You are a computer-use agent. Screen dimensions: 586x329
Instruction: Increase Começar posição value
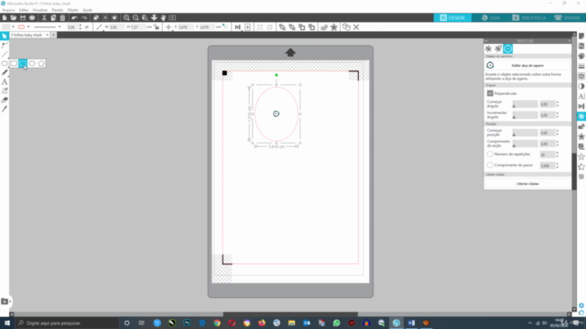(x=558, y=131)
